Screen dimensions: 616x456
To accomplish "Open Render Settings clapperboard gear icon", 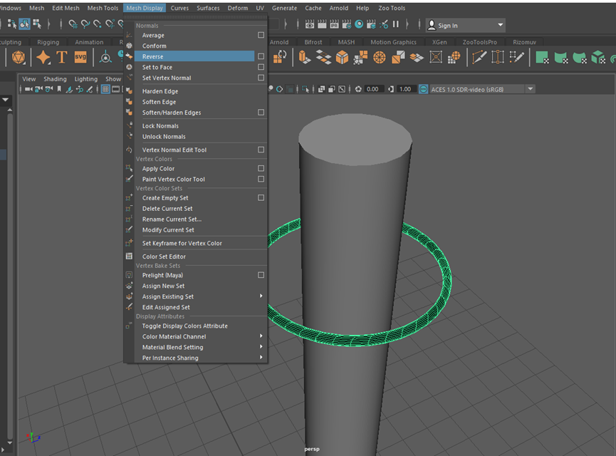I will coord(347,24).
